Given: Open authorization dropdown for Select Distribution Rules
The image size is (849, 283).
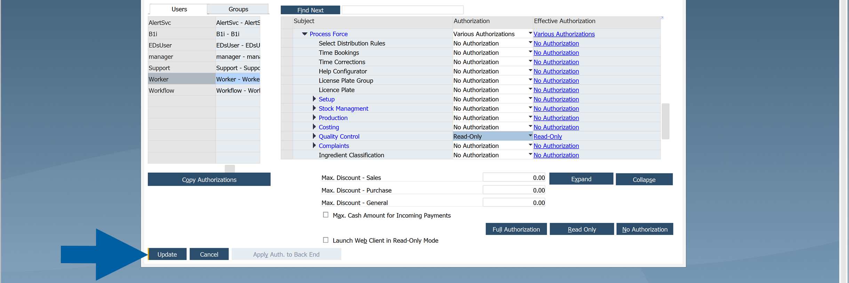Looking at the screenshot, I should click(x=530, y=42).
